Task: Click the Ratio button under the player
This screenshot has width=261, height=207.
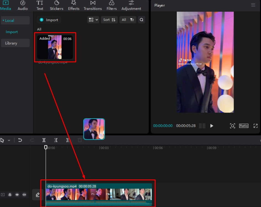Action: tap(244, 126)
